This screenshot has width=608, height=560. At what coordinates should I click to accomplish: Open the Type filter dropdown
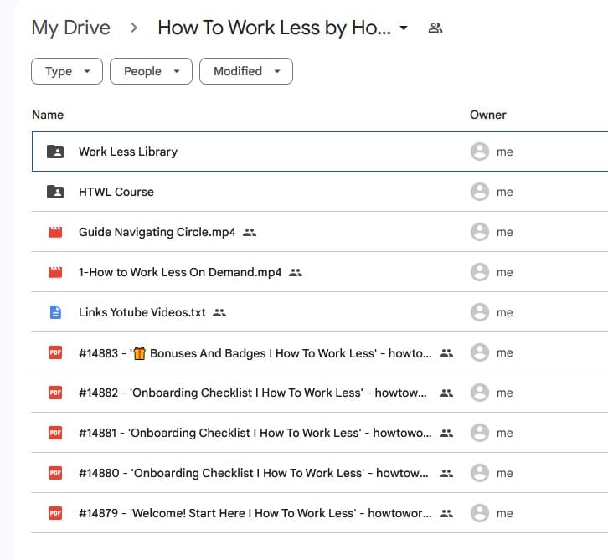click(67, 71)
